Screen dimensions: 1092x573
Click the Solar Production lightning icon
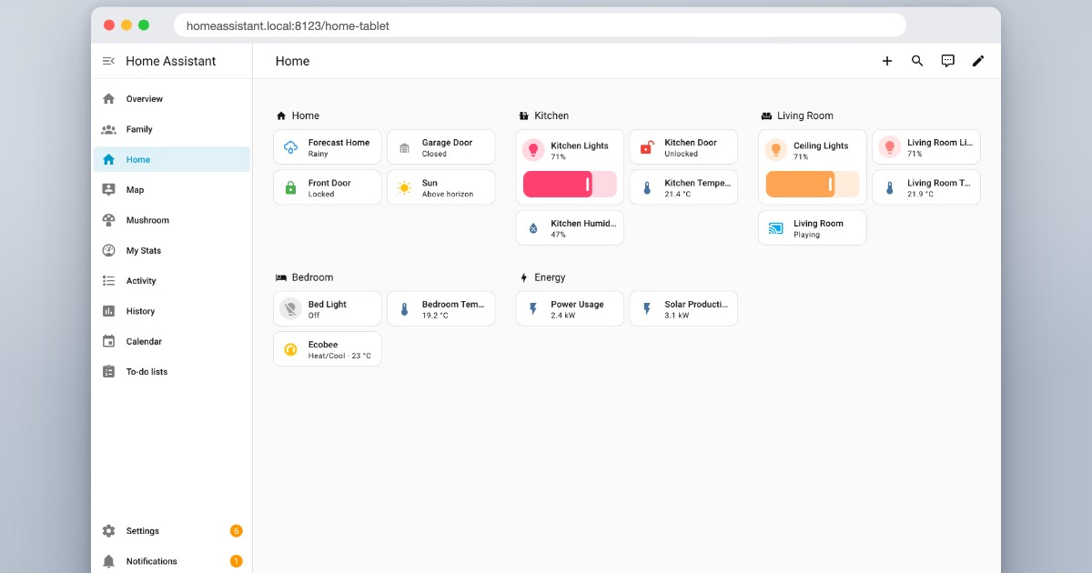click(647, 309)
